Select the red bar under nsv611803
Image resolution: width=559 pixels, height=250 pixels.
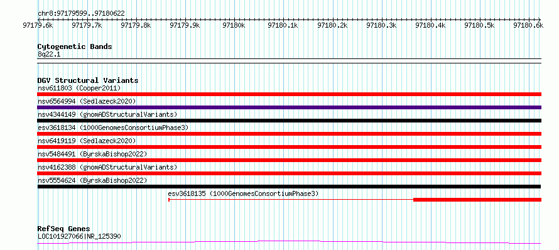pyautogui.click(x=289, y=94)
